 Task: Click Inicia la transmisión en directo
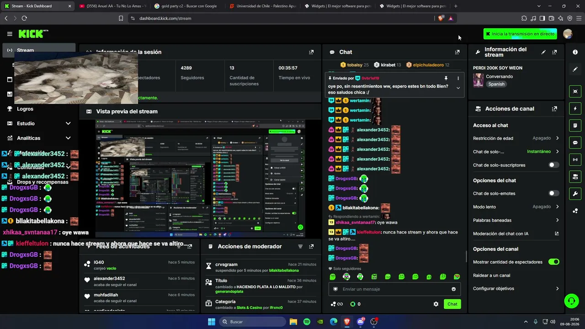[x=520, y=34]
